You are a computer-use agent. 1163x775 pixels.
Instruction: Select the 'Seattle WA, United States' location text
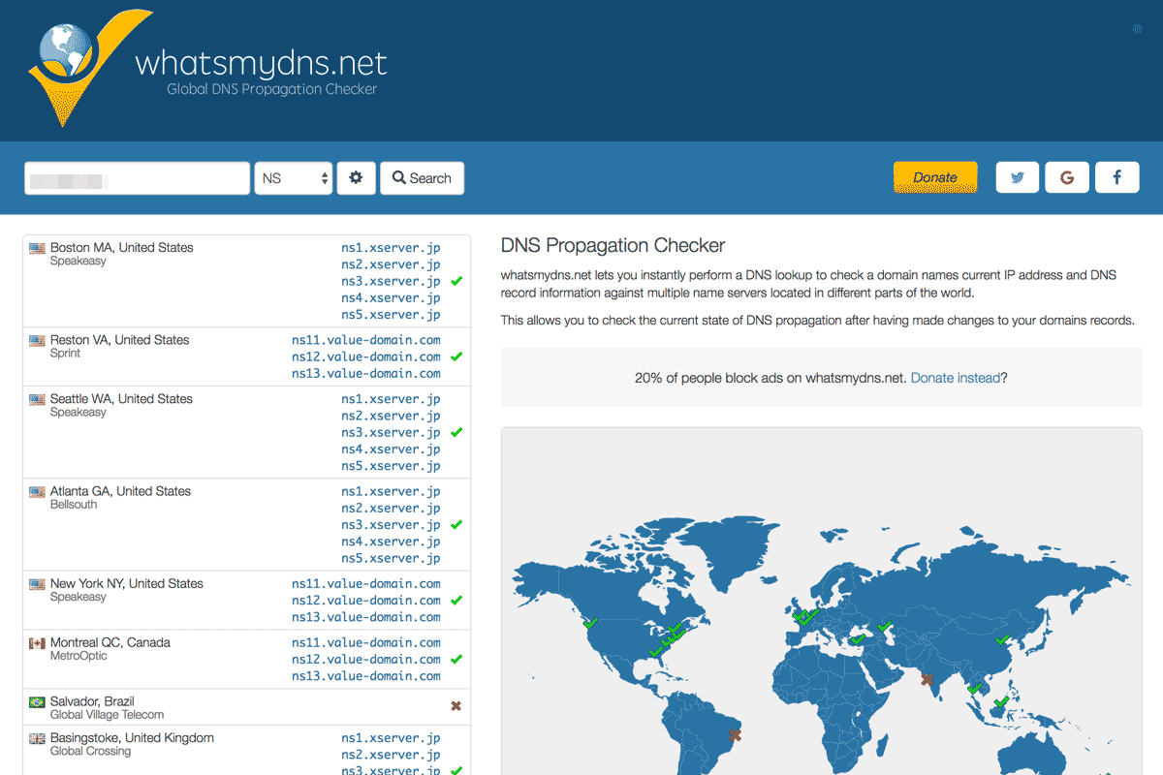tap(122, 398)
